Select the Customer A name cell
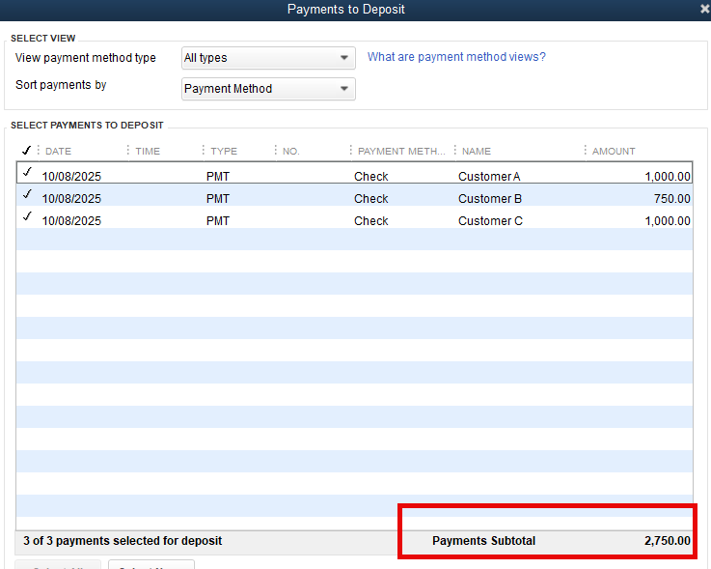This screenshot has height=569, width=711. pyautogui.click(x=489, y=177)
